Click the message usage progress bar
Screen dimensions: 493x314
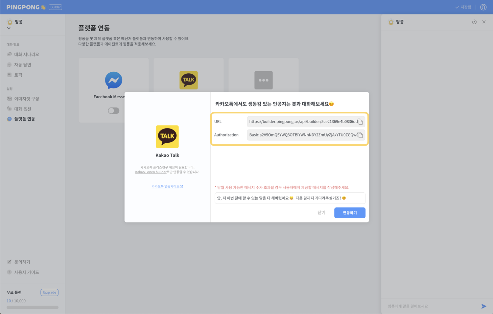tap(33, 307)
